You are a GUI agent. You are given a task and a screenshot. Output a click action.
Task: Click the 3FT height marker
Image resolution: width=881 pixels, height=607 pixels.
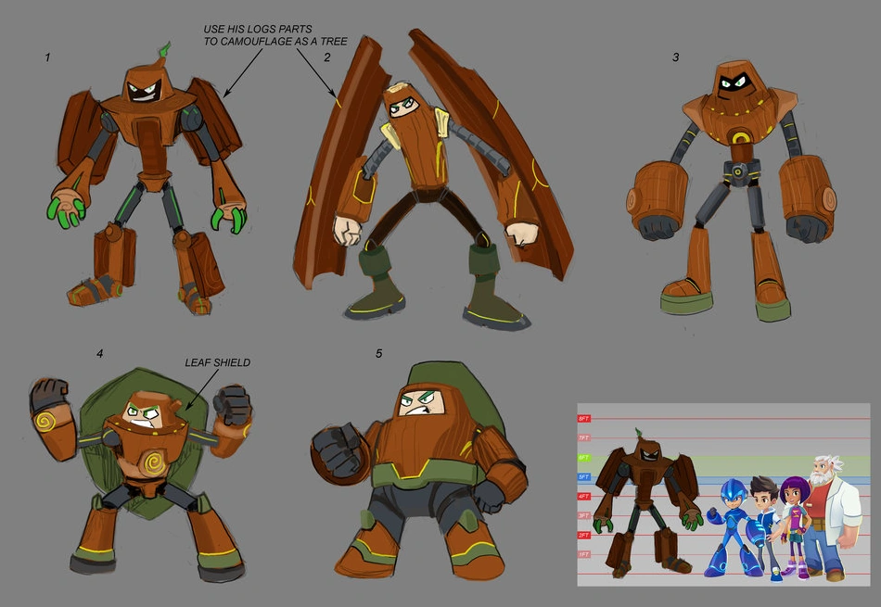click(x=583, y=515)
